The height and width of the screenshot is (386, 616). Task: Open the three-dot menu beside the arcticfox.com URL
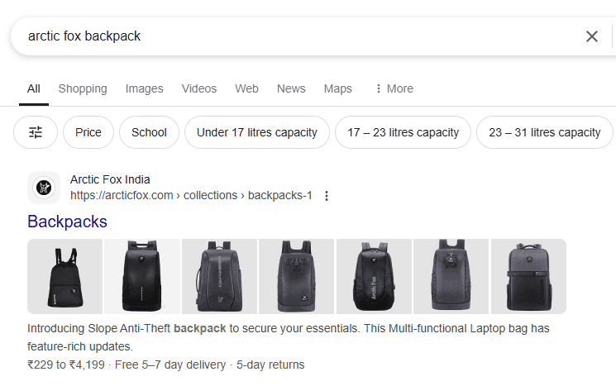(327, 196)
